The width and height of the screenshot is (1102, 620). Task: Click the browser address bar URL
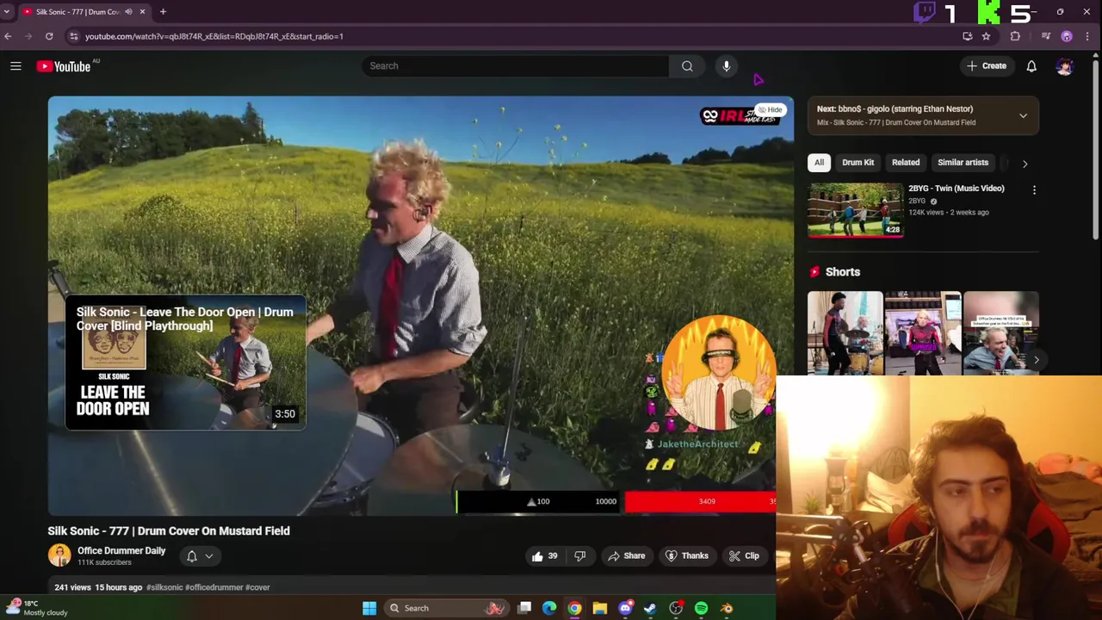(x=214, y=36)
